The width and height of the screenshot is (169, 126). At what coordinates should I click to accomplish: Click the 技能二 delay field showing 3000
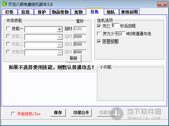click(x=80, y=37)
